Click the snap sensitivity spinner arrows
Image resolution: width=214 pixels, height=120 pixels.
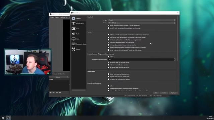coord(175,59)
